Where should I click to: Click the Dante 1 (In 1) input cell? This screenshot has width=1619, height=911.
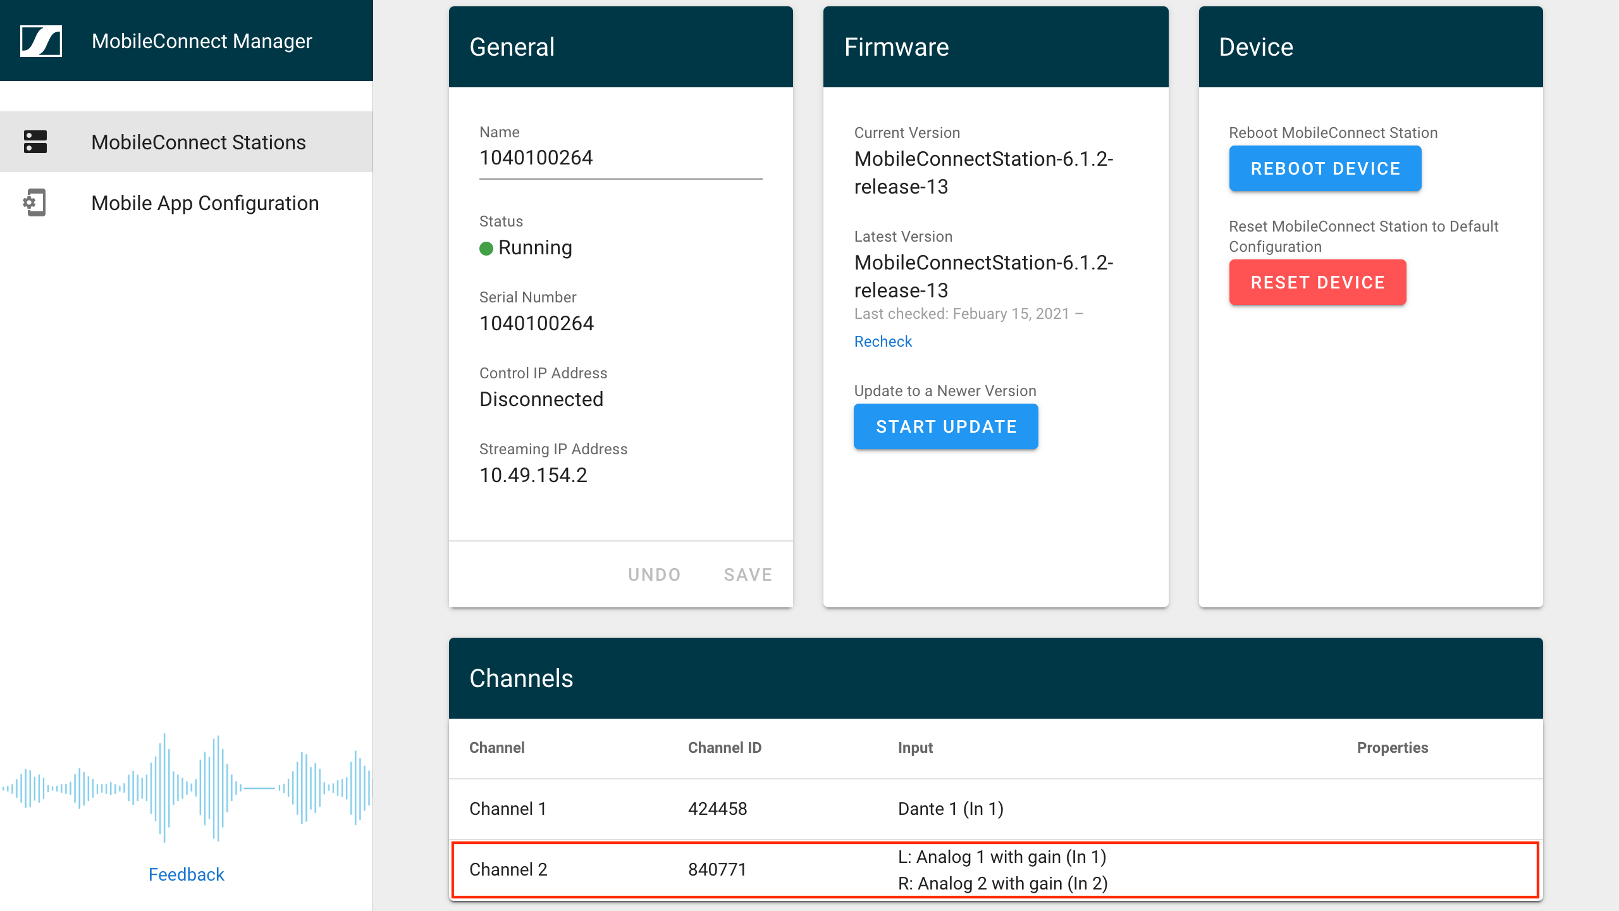pos(951,809)
